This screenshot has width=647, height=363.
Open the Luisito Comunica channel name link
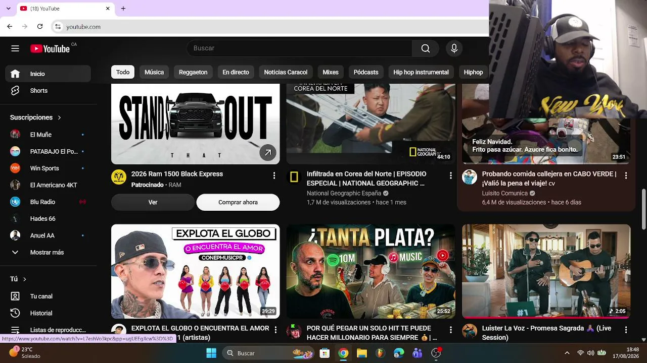tap(504, 193)
